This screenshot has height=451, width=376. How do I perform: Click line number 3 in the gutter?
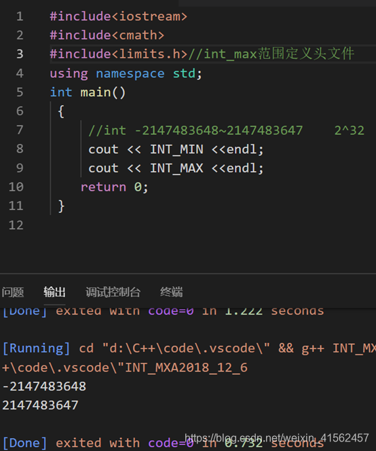point(20,54)
